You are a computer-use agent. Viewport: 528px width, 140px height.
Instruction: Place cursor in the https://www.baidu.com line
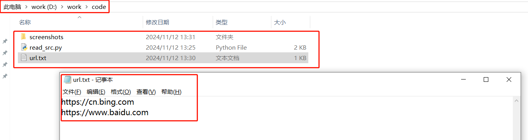[105, 113]
